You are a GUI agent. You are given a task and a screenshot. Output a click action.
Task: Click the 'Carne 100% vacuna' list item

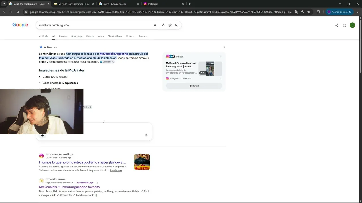55,77
